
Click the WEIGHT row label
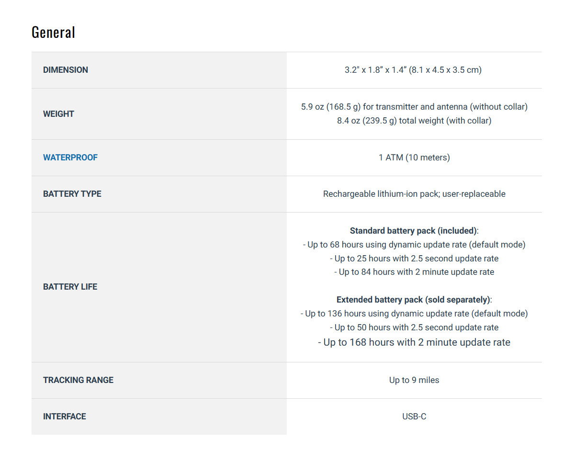pyautogui.click(x=58, y=114)
